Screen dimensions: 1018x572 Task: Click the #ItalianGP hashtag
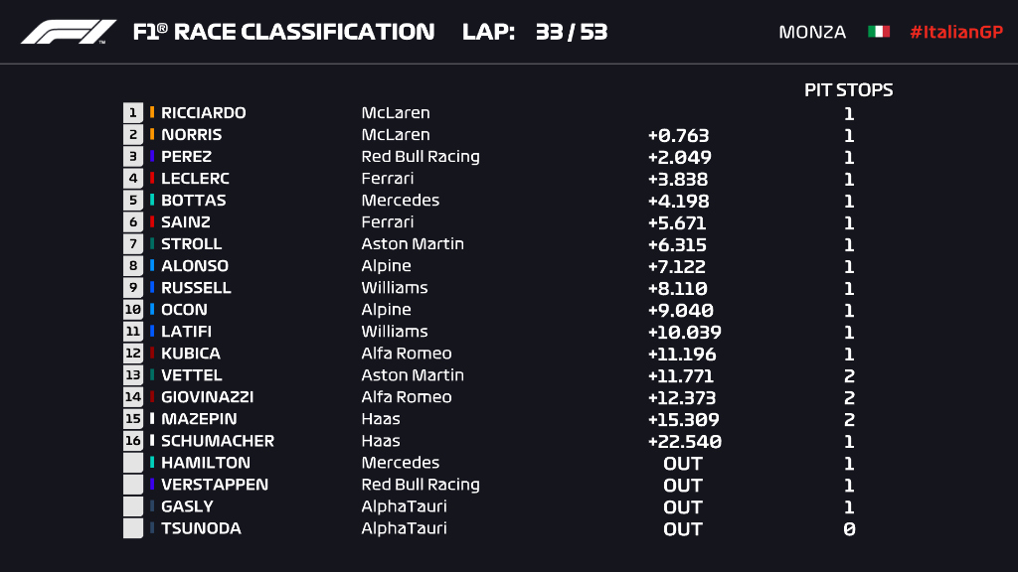pyautogui.click(x=955, y=32)
